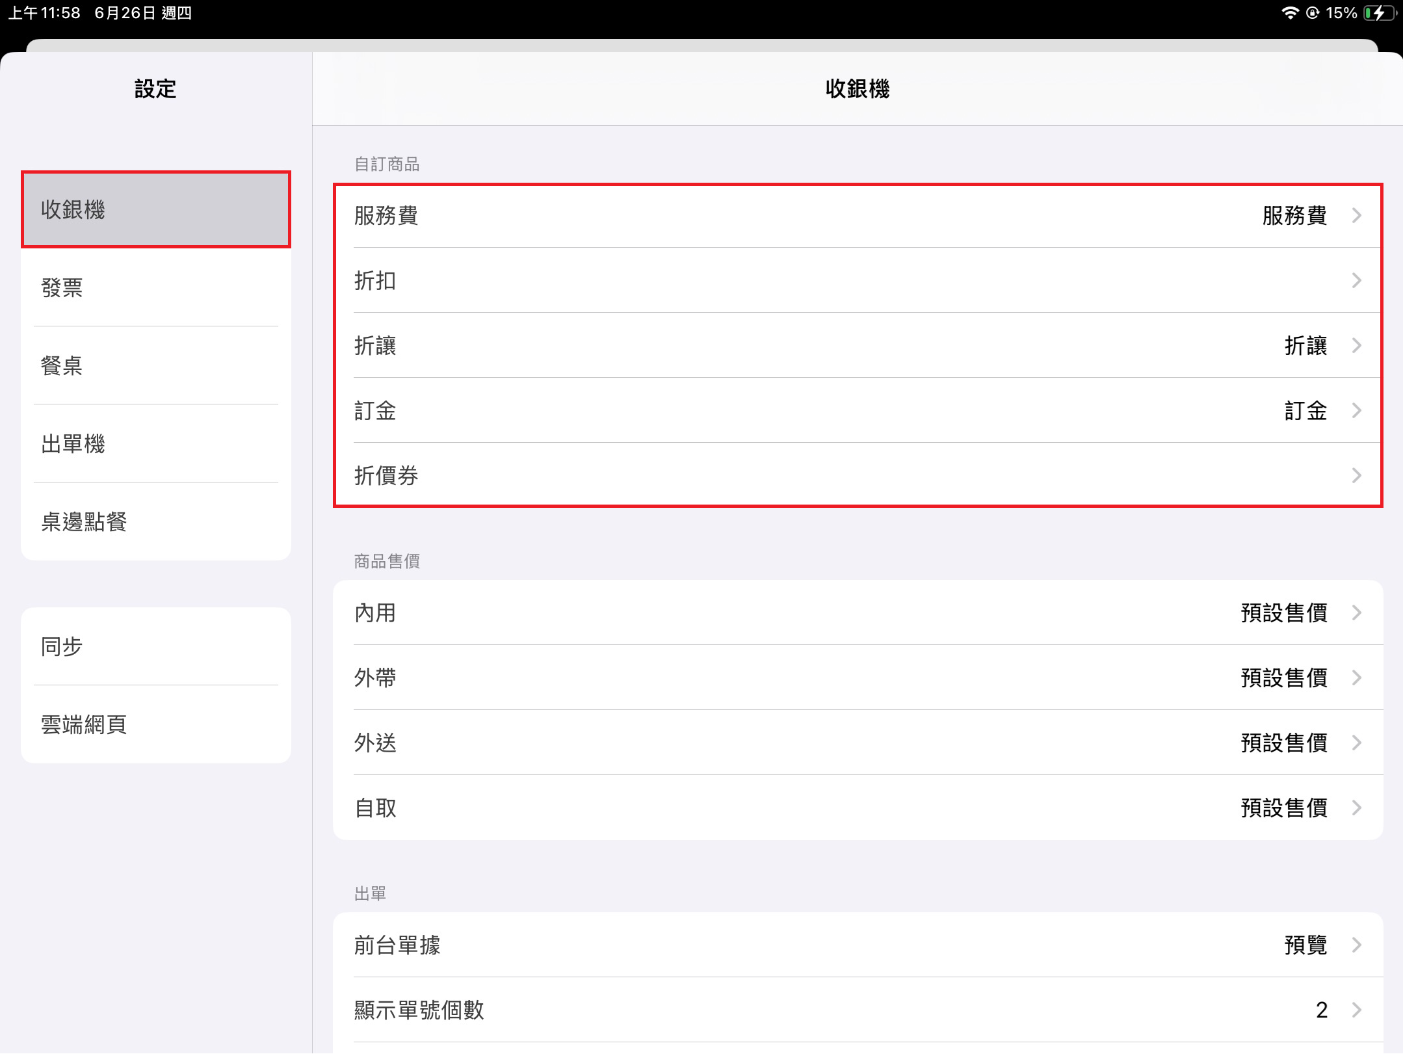
Task: Tap the battery indicator in the status bar
Action: pyautogui.click(x=1378, y=13)
